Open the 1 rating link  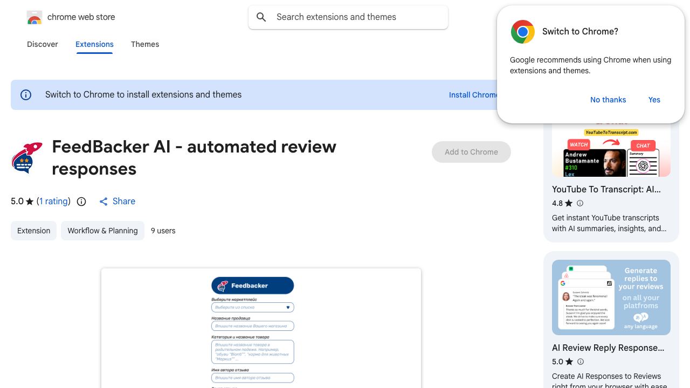54,202
